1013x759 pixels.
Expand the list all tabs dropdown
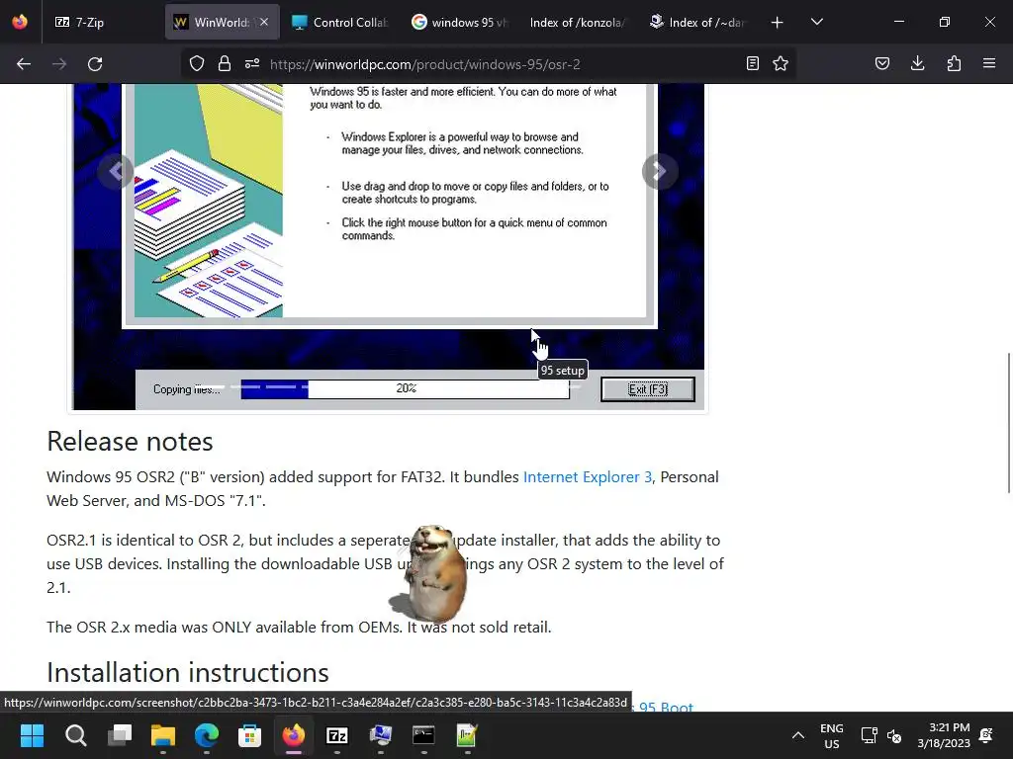click(x=816, y=22)
